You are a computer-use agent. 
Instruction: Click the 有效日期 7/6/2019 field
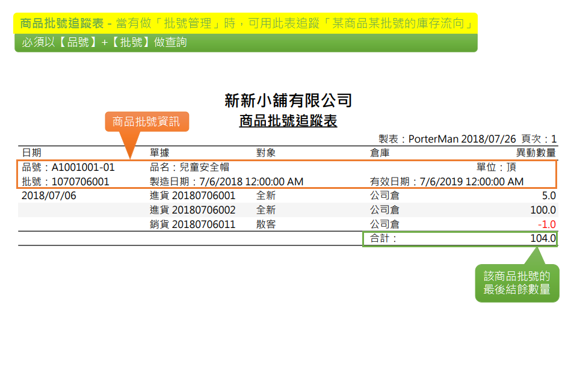coord(446,181)
